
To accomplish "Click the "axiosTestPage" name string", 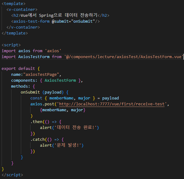I will click(41, 75).
